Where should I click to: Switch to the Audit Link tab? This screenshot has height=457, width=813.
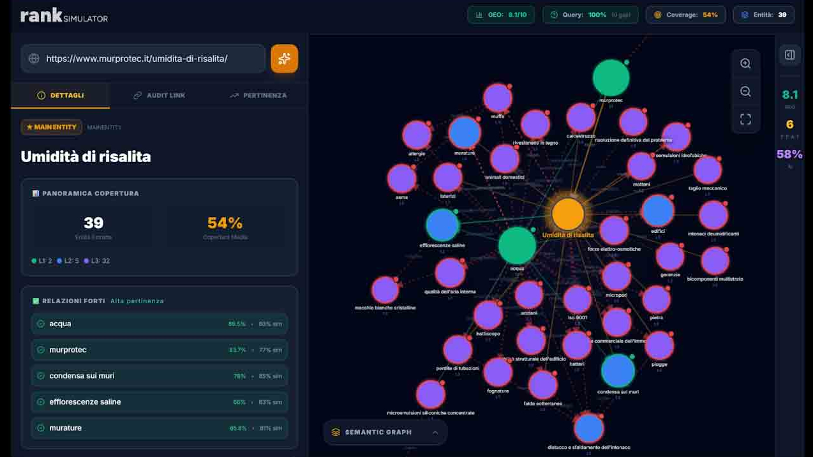click(x=159, y=95)
